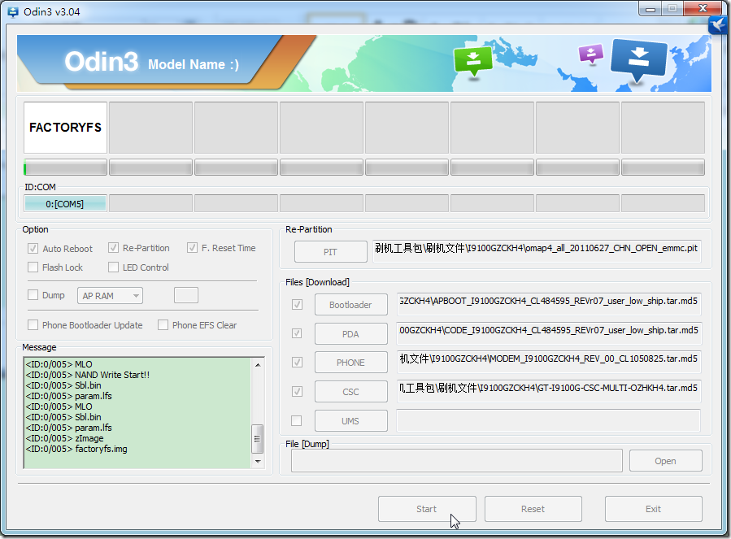This screenshot has width=731, height=539.
Task: Enable the Flash Lock checkbox
Action: (x=33, y=267)
